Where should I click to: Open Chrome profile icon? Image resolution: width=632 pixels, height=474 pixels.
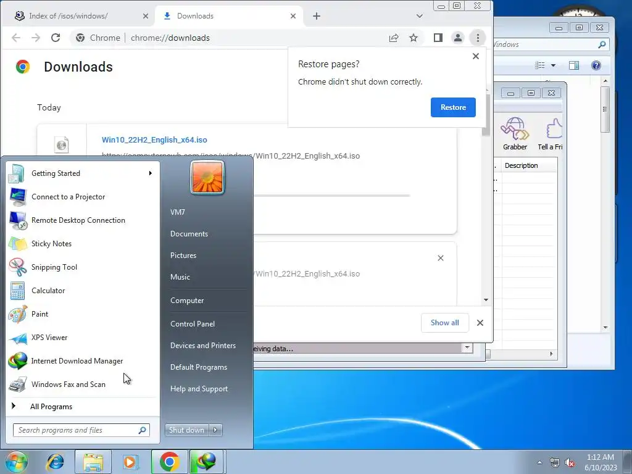click(x=458, y=38)
